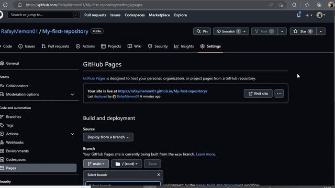Open Branches in the sidebar
The image size is (335, 188).
point(14,116)
